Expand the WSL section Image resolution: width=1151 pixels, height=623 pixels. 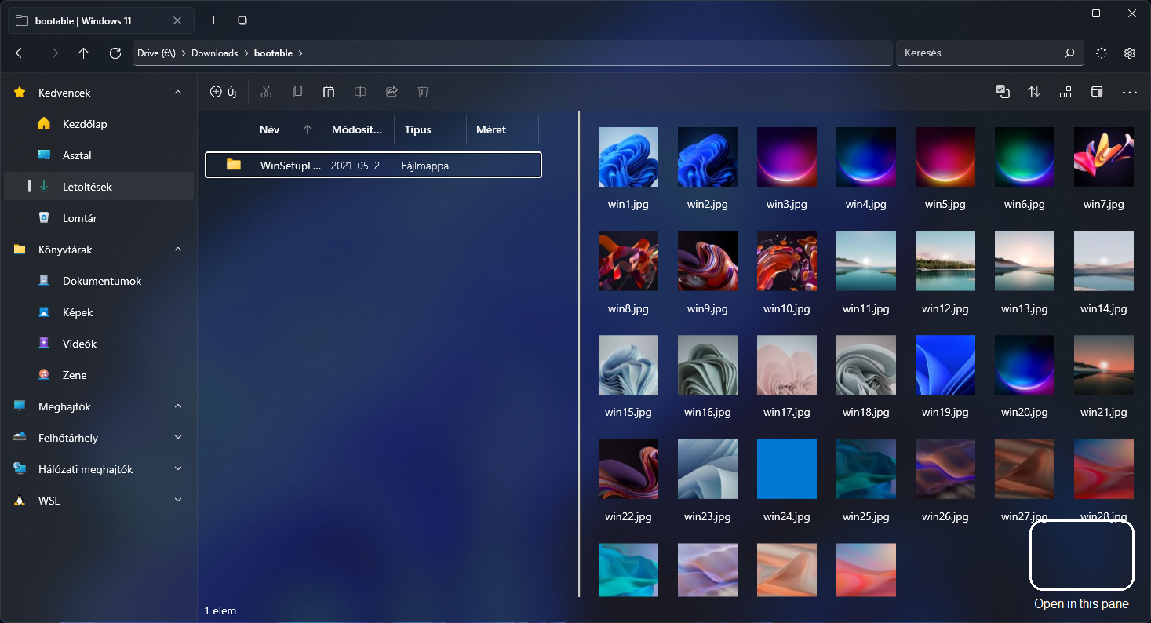click(x=178, y=501)
